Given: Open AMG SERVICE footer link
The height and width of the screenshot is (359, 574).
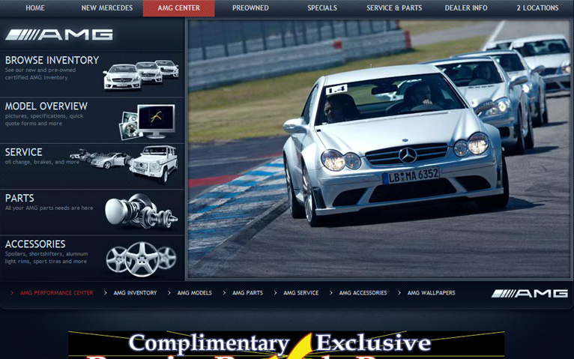Looking at the screenshot, I should 301,293.
